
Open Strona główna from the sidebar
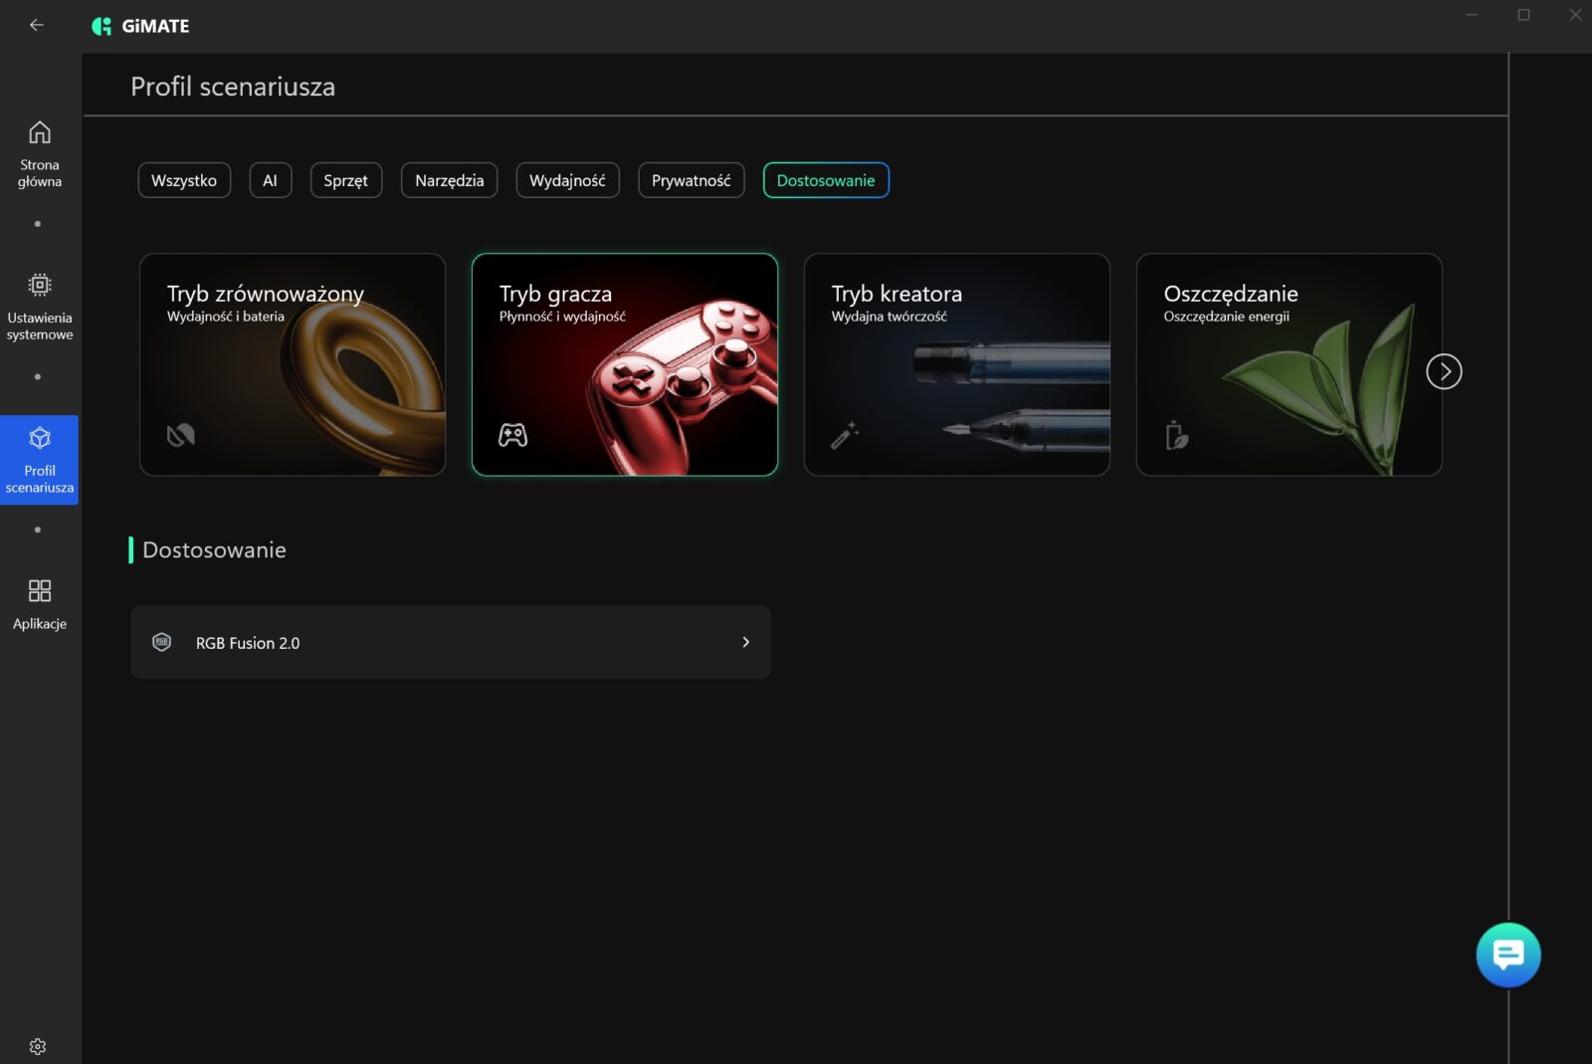pyautogui.click(x=40, y=154)
